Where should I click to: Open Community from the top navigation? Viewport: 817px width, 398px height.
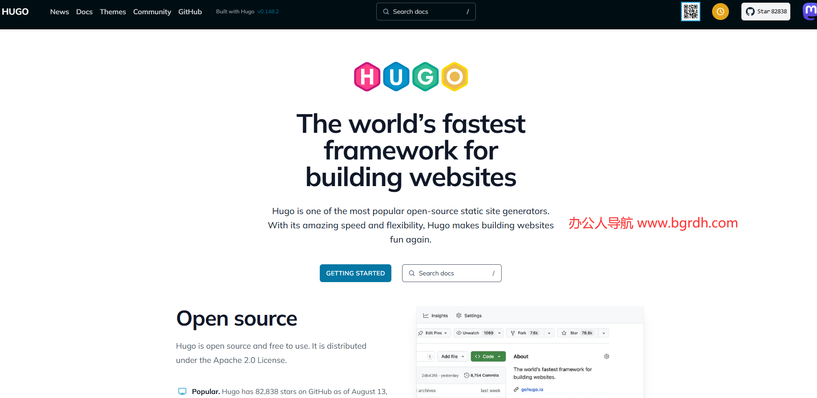[152, 12]
